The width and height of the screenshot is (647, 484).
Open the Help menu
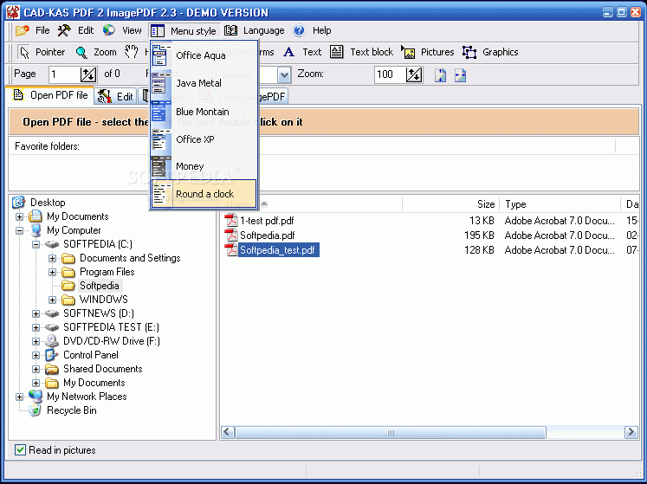(312, 30)
